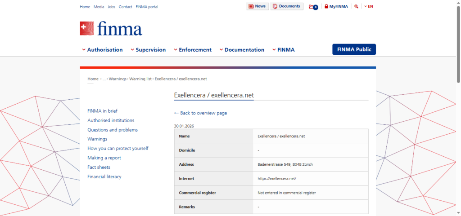Image resolution: width=461 pixels, height=216 pixels.
Task: Select Financial literacy in the sidebar
Action: click(x=104, y=176)
